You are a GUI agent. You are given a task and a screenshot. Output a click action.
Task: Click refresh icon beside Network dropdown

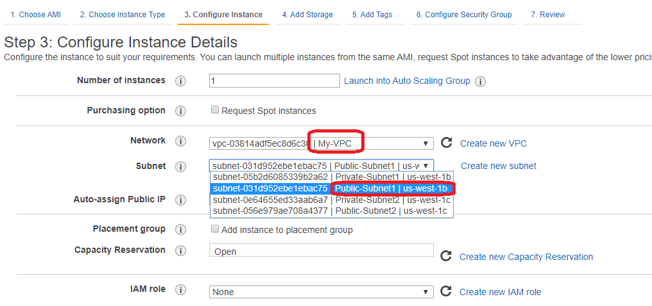click(x=447, y=143)
